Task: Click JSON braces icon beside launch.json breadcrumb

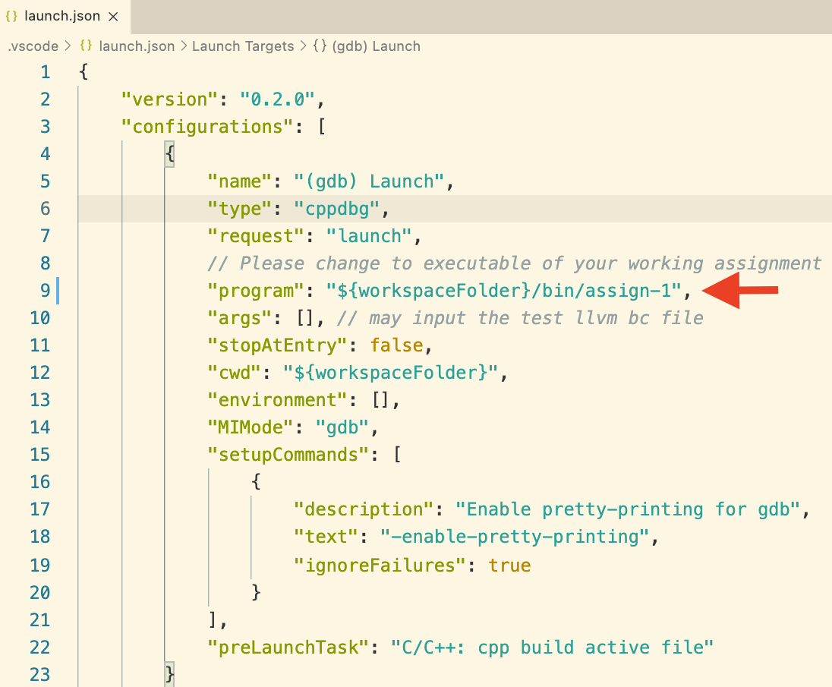Action: (86, 46)
